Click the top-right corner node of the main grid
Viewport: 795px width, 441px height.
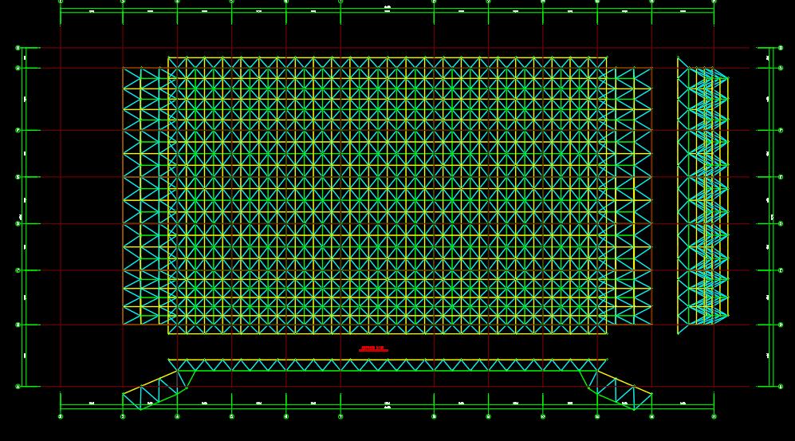point(607,57)
